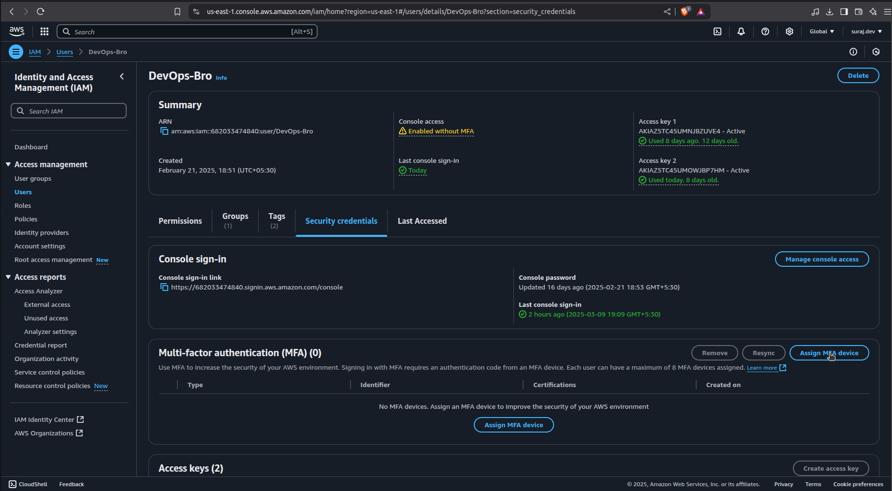The height and width of the screenshot is (491, 892).
Task: Open User groups in the sidebar
Action: point(33,178)
